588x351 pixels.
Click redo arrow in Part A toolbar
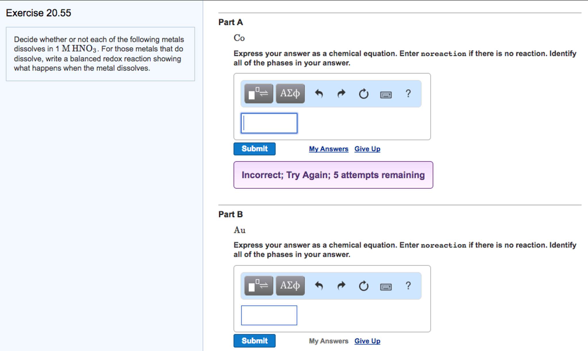(x=341, y=94)
